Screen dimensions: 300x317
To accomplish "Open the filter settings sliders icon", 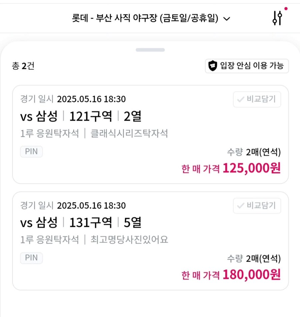I will pyautogui.click(x=277, y=18).
